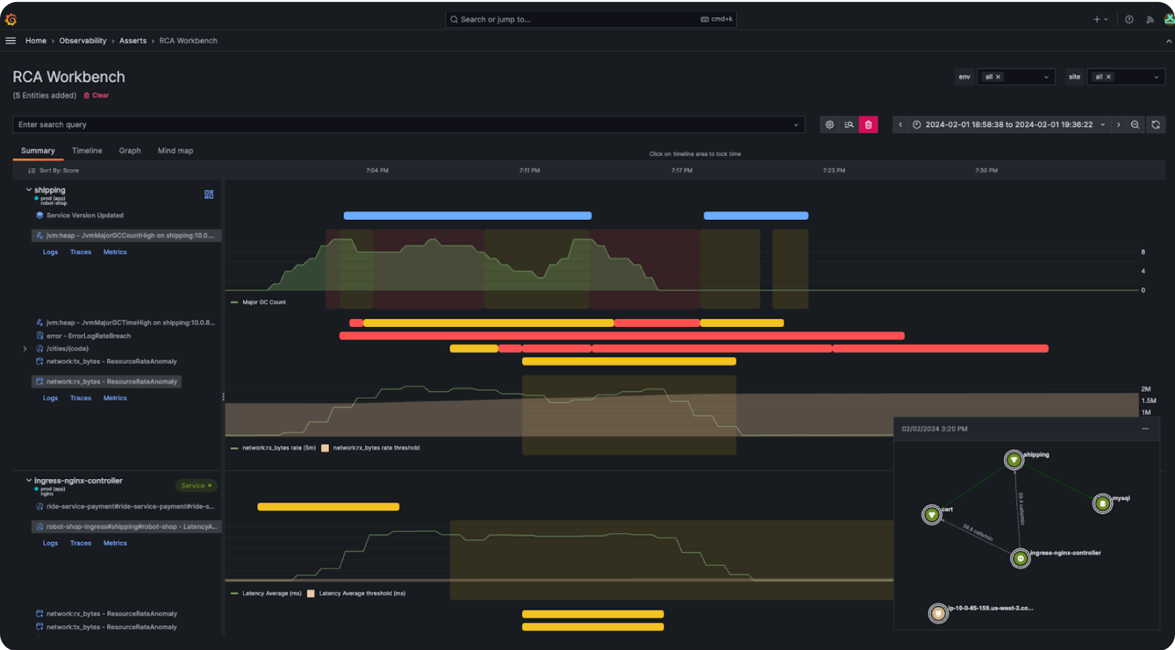Click the Grafana logo in the top-left corner
Viewport: 1175px width, 650px height.
(10, 19)
